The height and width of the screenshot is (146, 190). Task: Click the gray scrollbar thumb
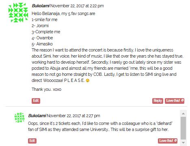click(183, 128)
